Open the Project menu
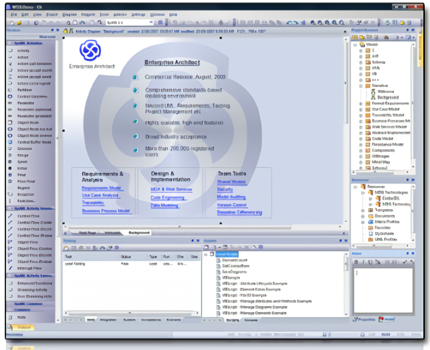The image size is (430, 350). tap(52, 15)
